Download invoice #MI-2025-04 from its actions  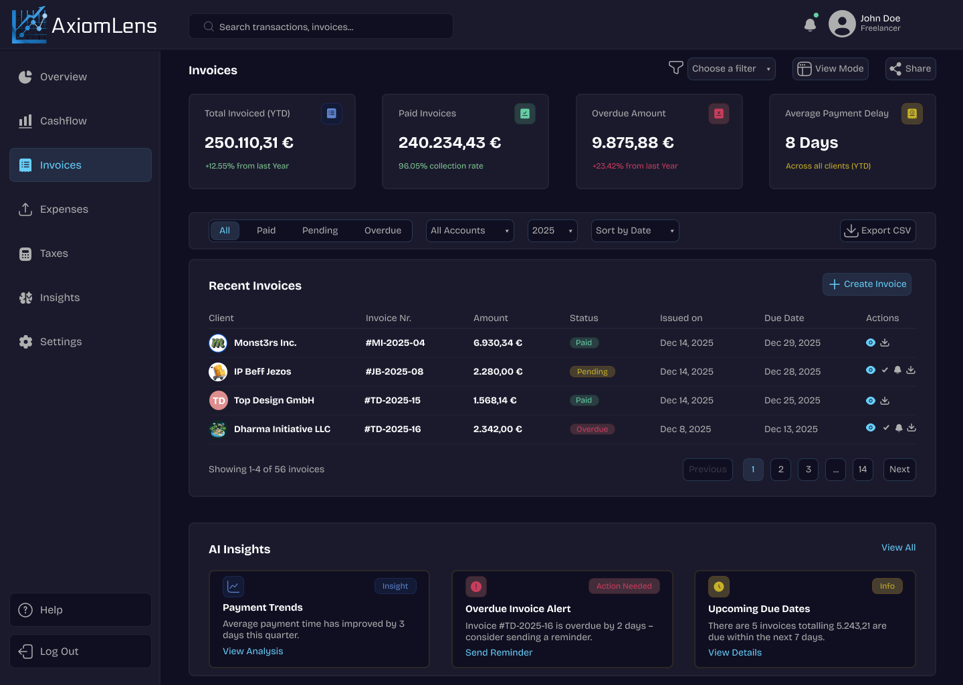coord(885,342)
